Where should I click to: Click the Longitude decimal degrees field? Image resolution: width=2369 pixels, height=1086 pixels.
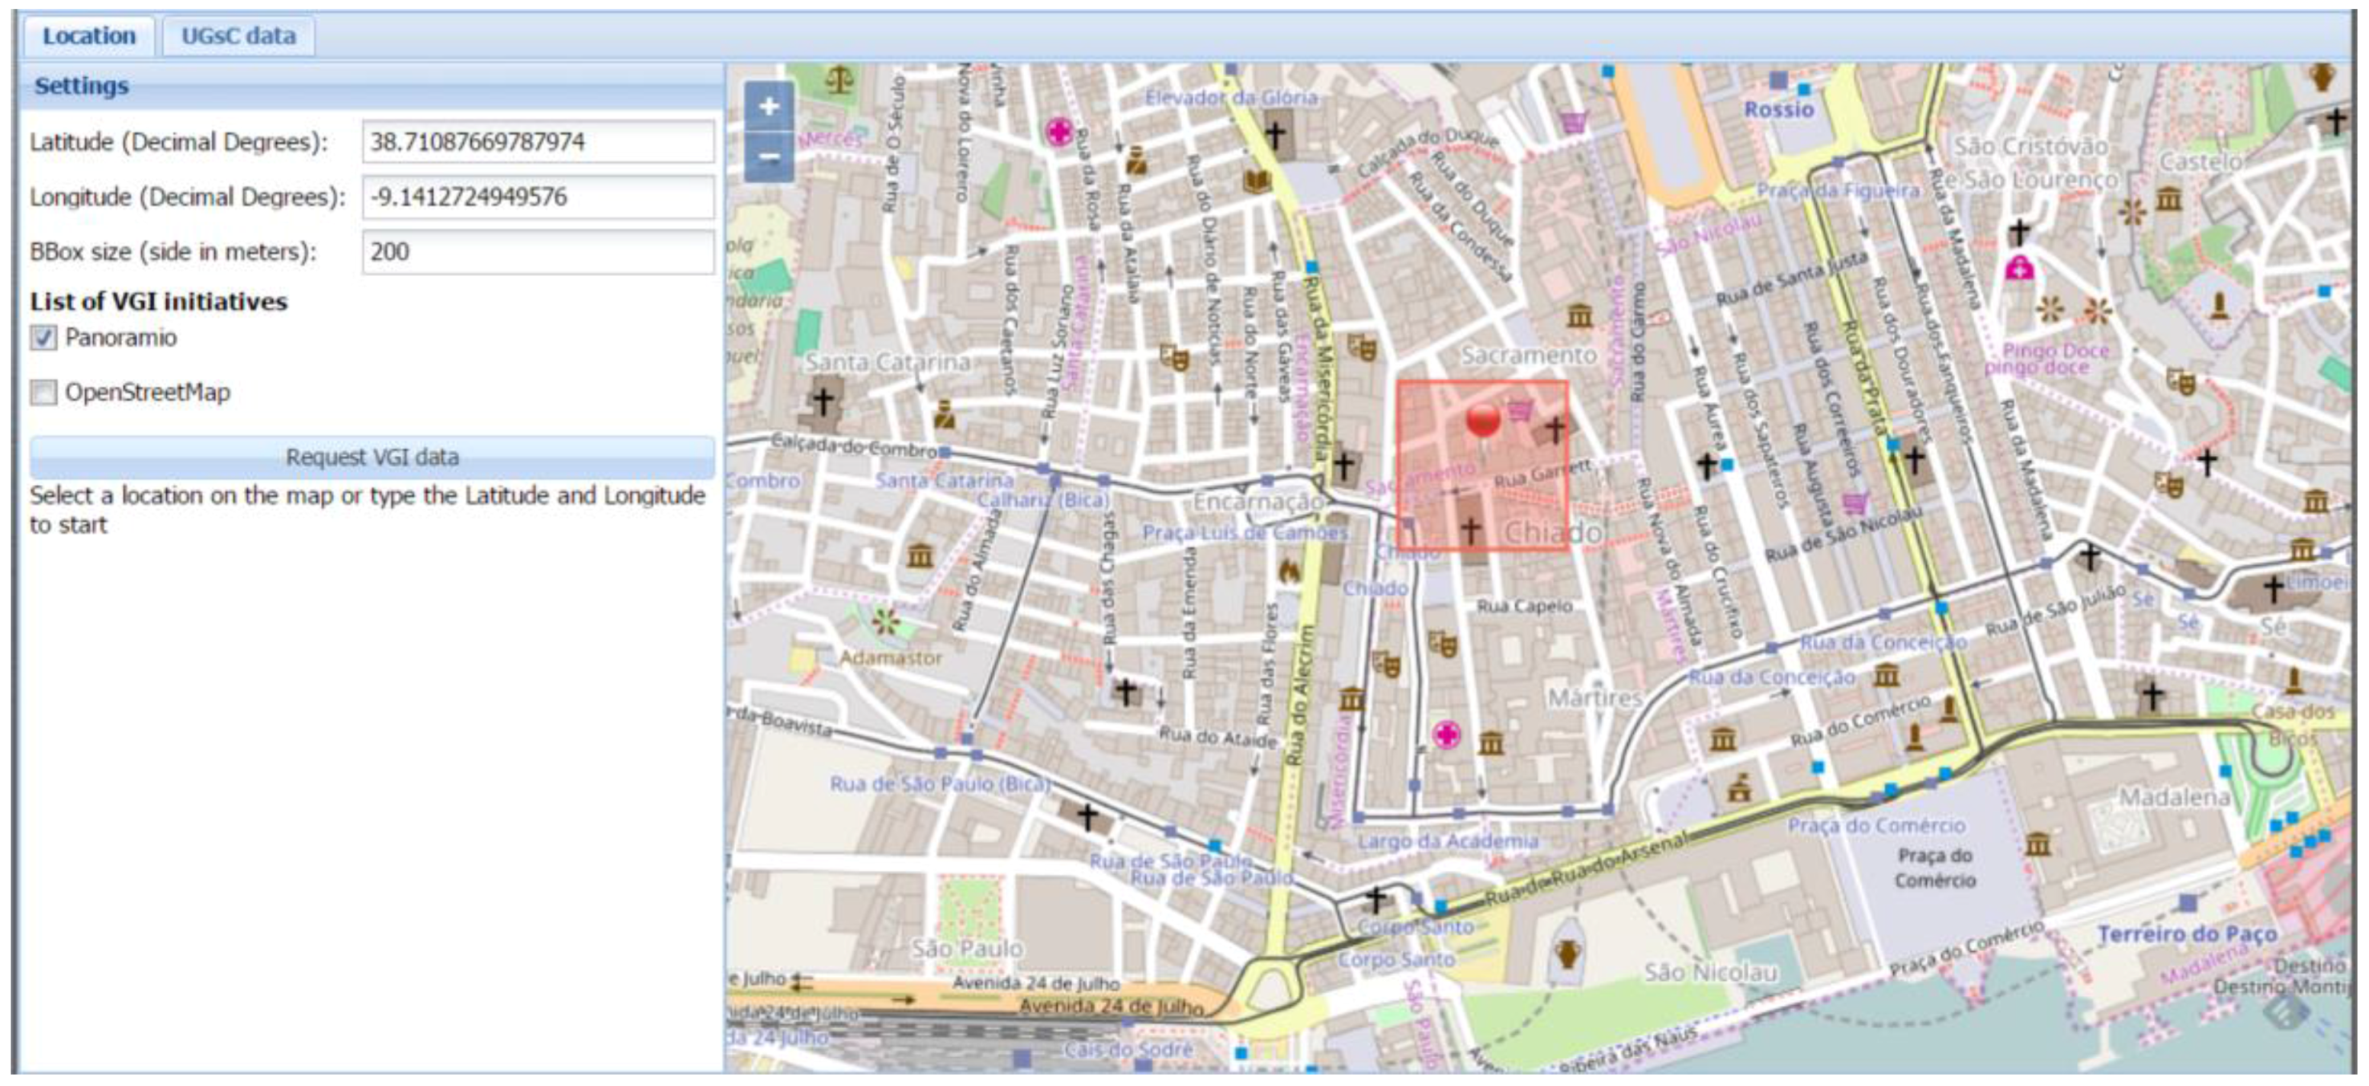tap(537, 197)
